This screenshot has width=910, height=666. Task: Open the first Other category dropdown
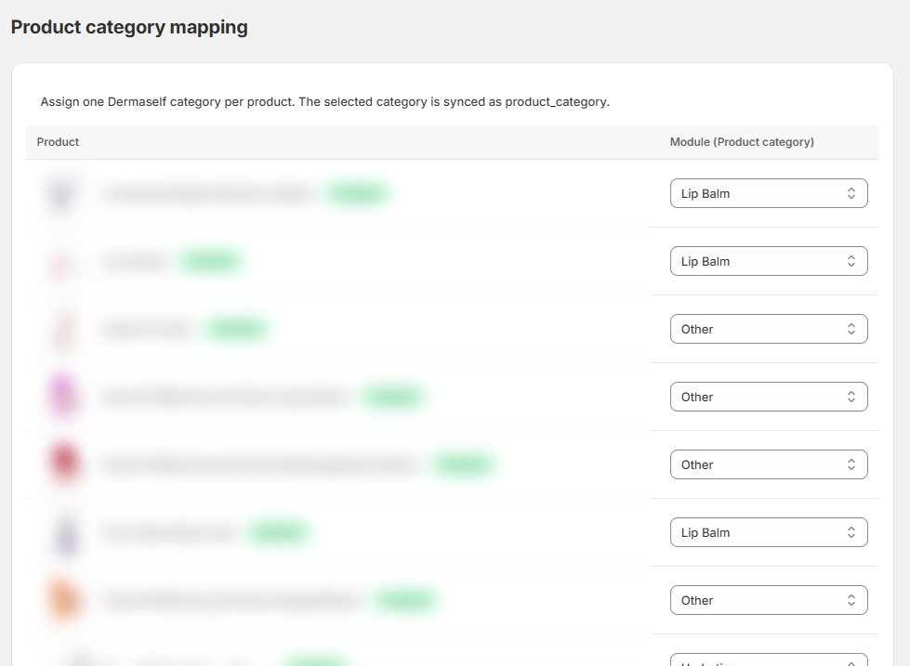[x=769, y=329]
